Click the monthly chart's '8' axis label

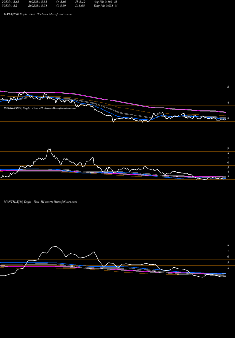[228, 245]
